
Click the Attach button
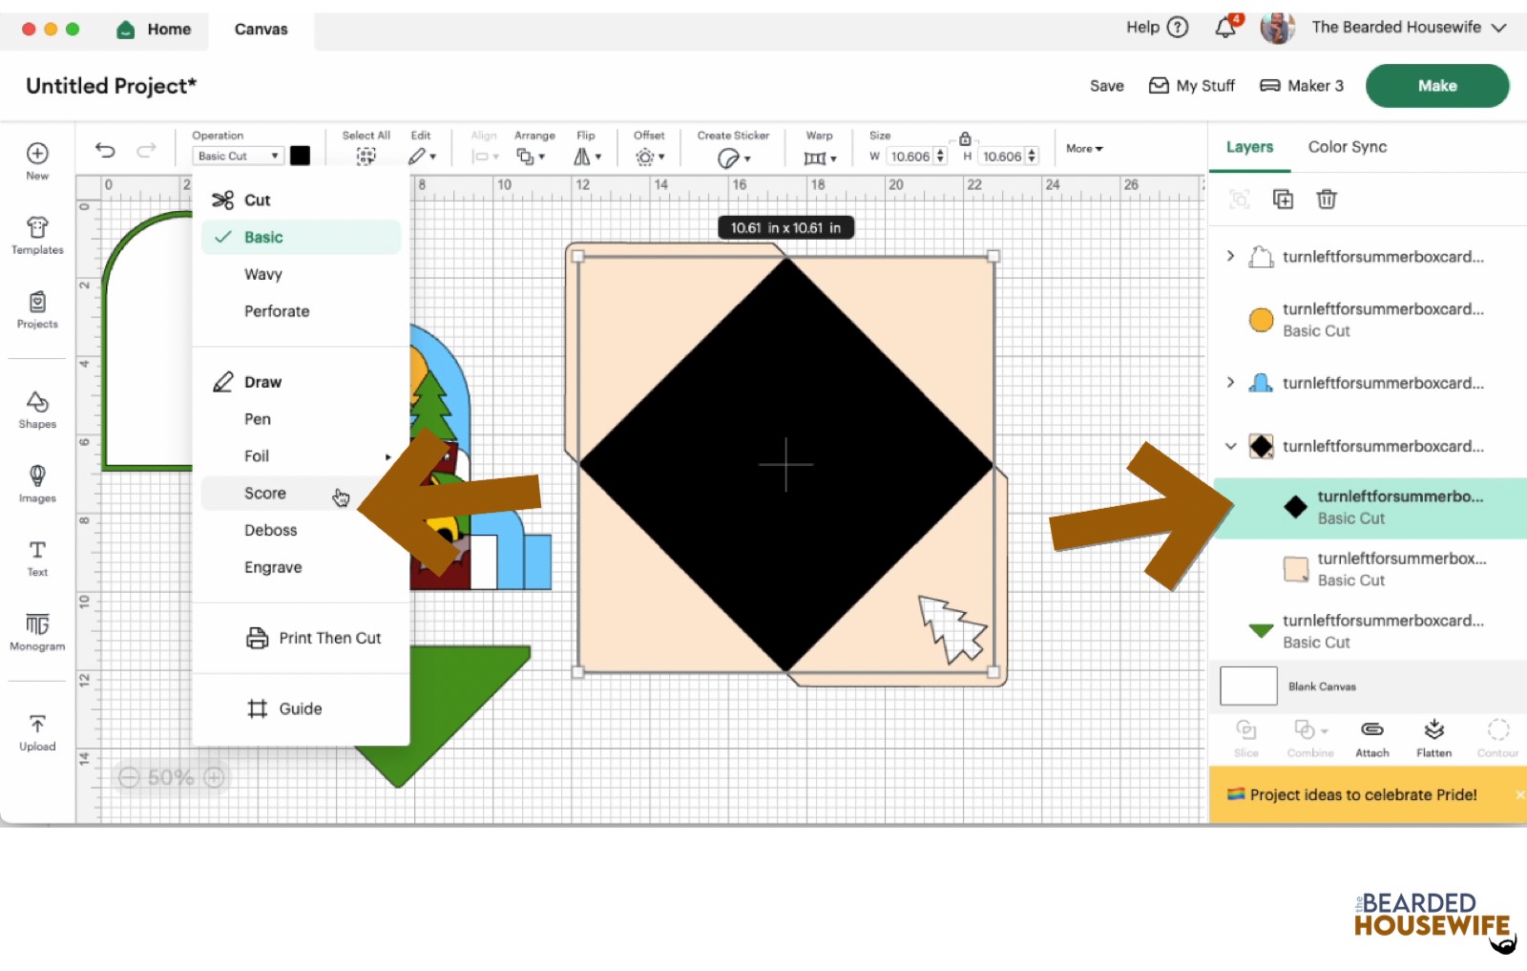pyautogui.click(x=1372, y=739)
